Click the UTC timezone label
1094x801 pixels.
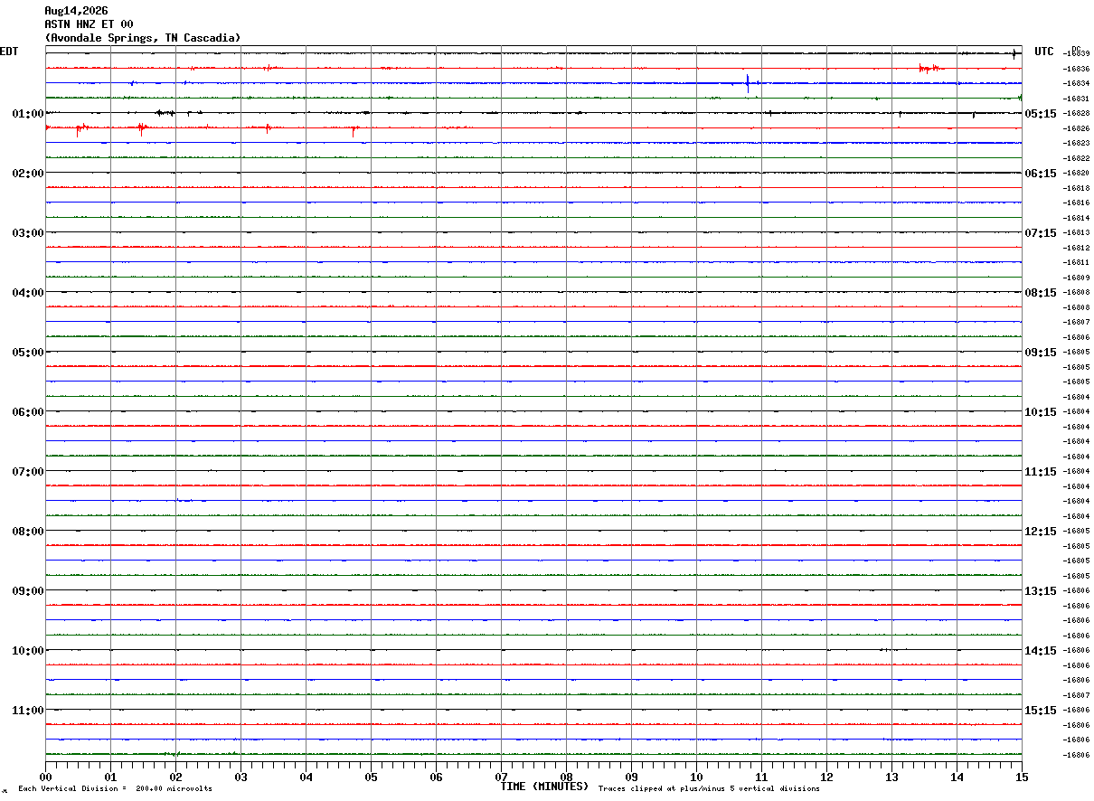1044,52
